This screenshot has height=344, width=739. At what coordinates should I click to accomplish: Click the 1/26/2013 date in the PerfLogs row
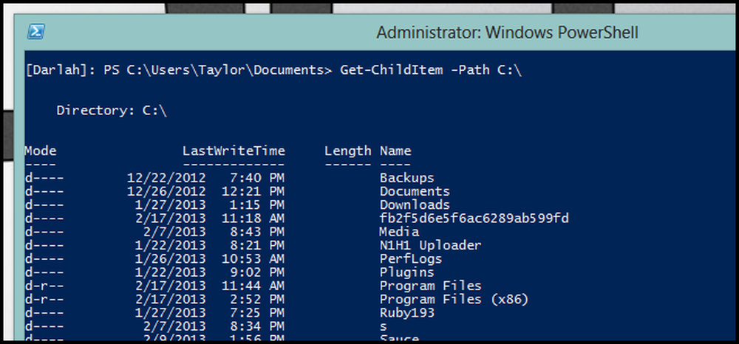tap(170, 259)
